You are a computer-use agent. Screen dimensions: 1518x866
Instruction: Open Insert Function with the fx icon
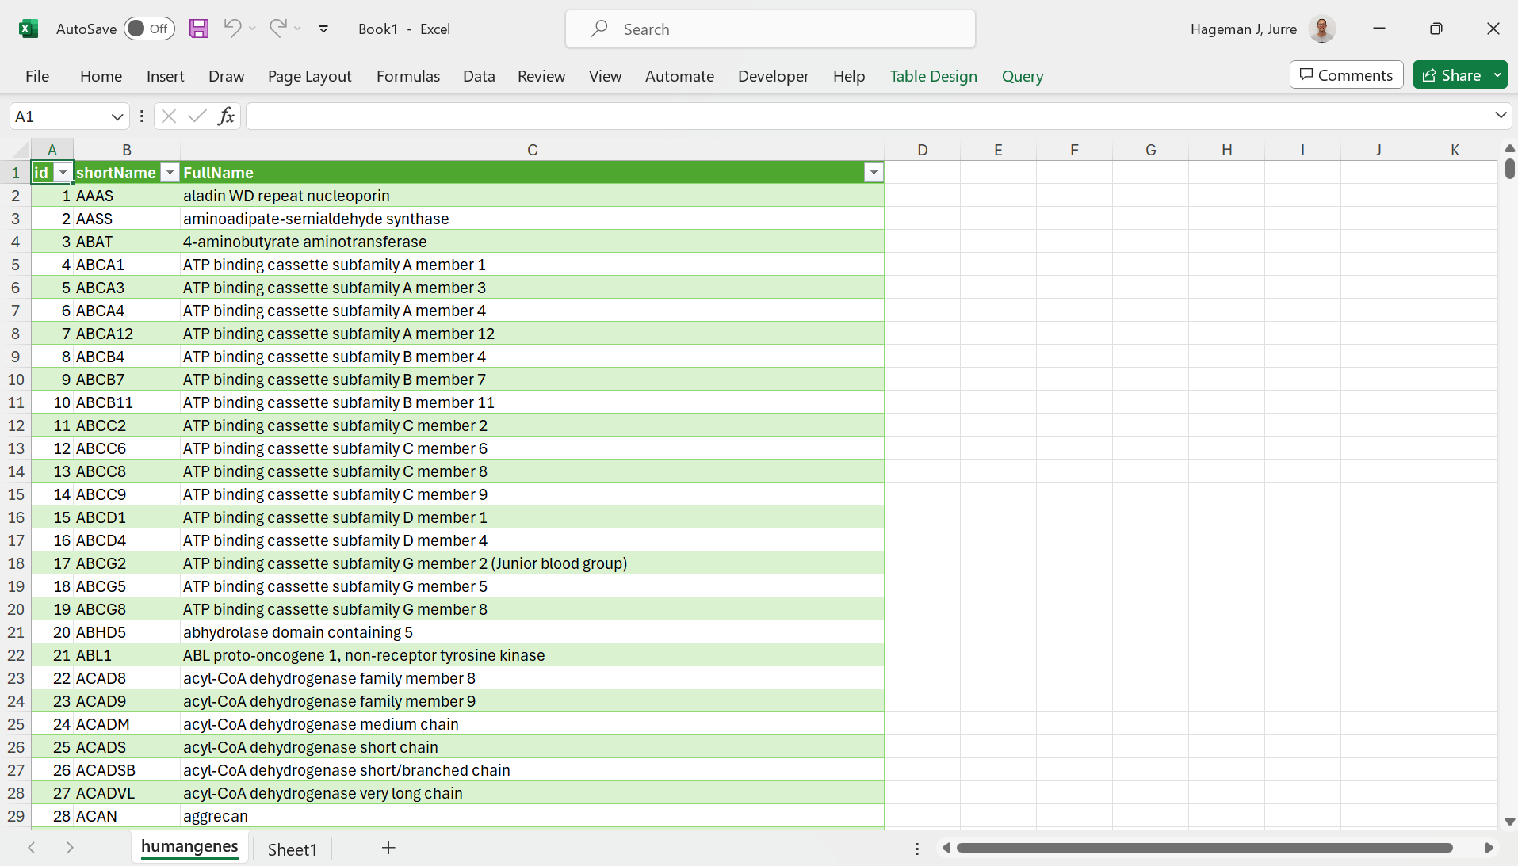pos(226,116)
